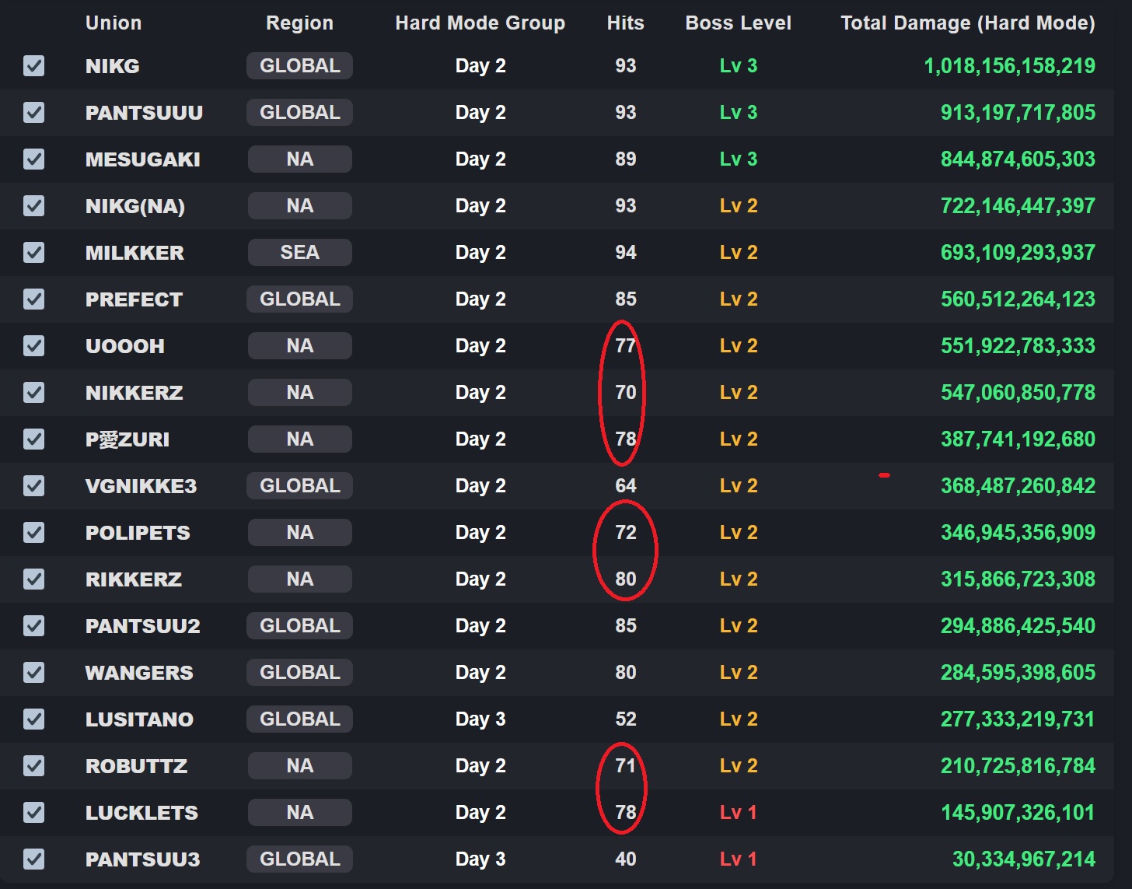Sort by the Union column header
This screenshot has width=1132, height=889.
click(x=114, y=23)
